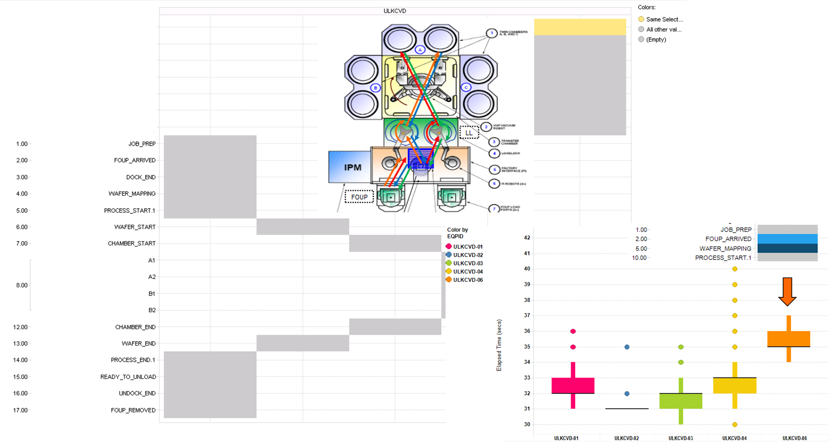Screen dimensions: 830x442
Task: Click the WAFER_START step label
Action: (135, 227)
